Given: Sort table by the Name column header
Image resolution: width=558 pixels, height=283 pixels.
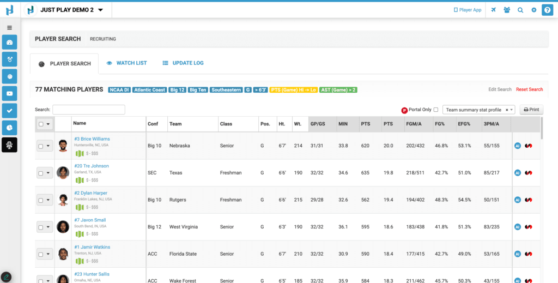Looking at the screenshot, I should click(108, 124).
